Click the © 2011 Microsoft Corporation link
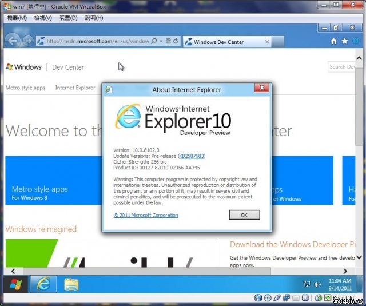This screenshot has width=366, height=306. click(146, 215)
